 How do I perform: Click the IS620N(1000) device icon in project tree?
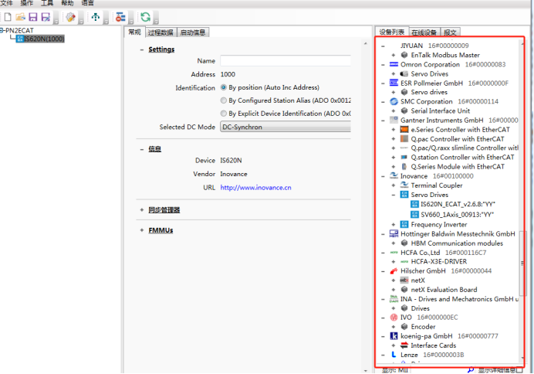coord(20,39)
